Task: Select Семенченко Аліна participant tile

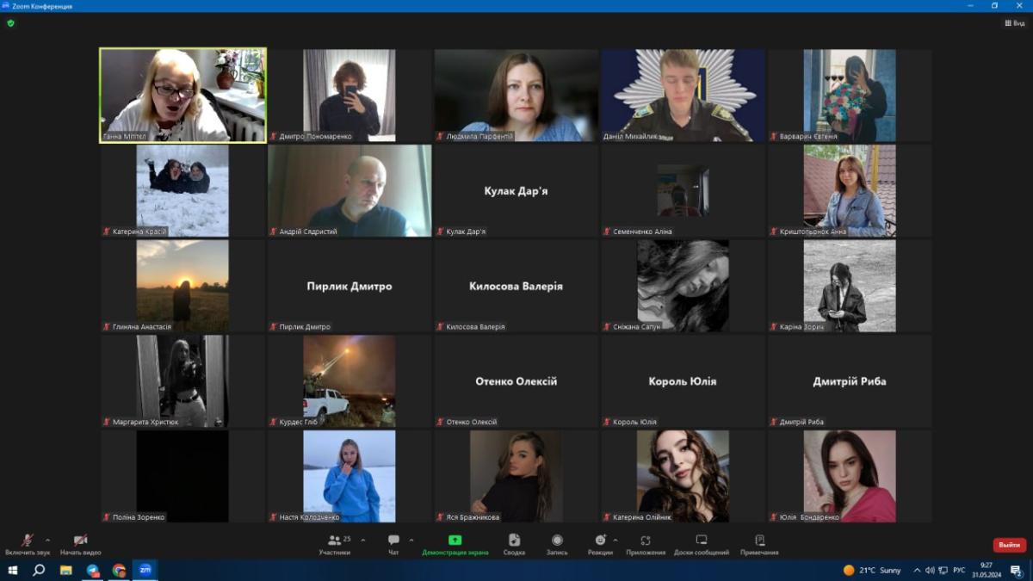Action: 683,190
